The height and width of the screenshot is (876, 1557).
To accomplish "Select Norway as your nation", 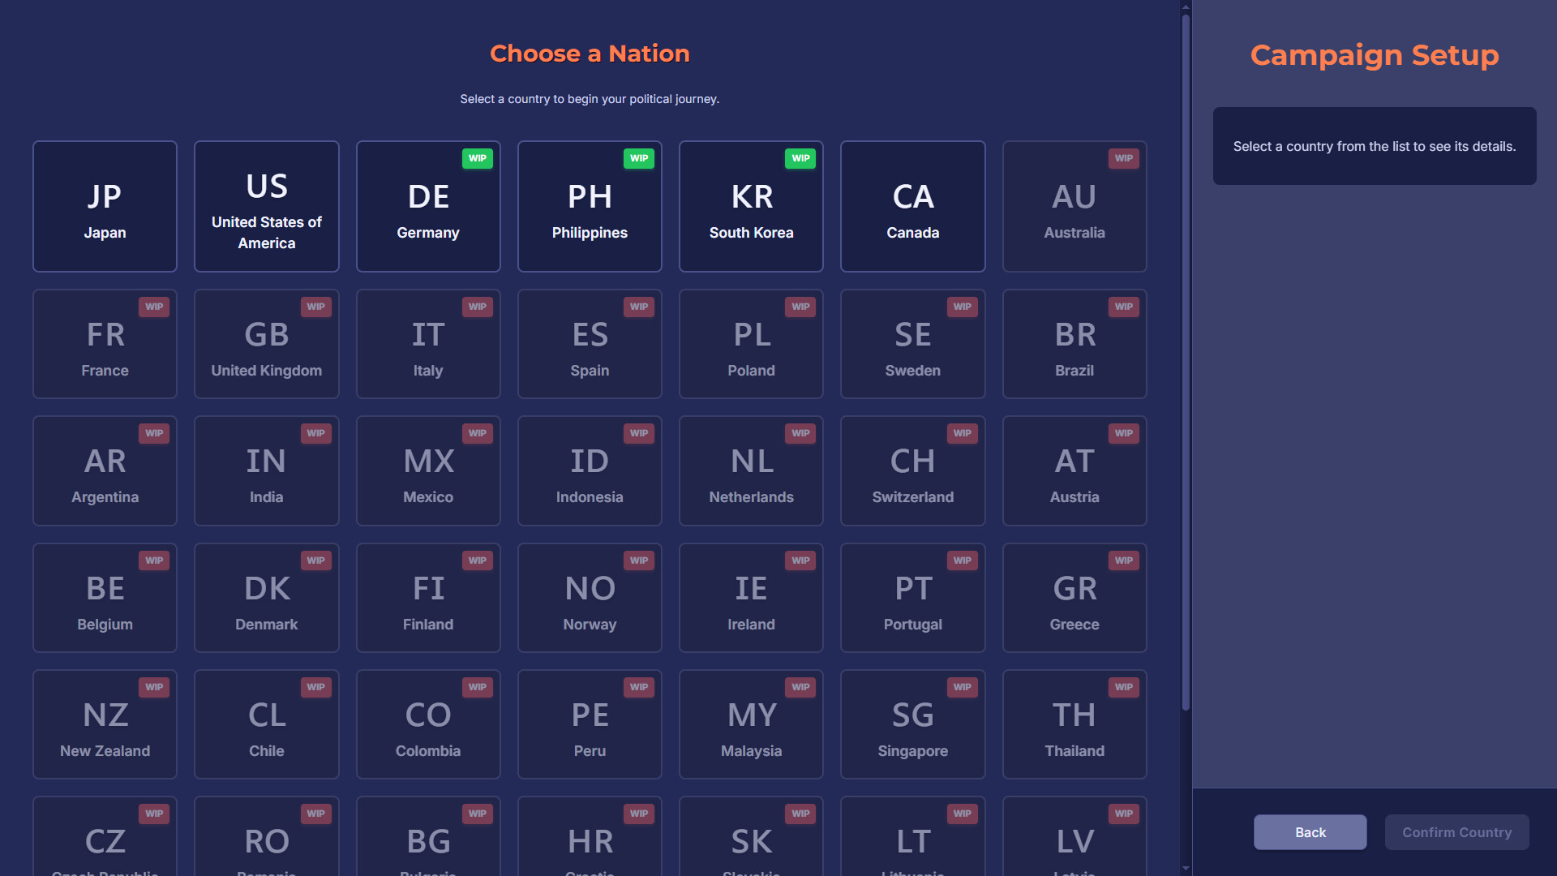I will click(590, 598).
